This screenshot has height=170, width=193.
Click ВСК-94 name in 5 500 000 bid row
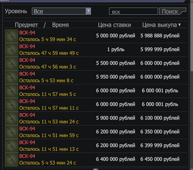(x=27, y=60)
